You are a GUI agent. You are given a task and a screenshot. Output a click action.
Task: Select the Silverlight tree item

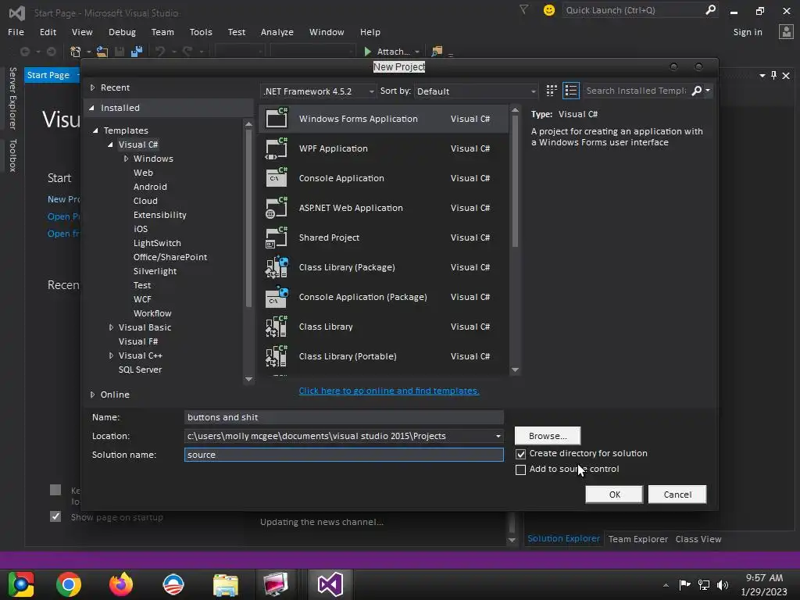(x=155, y=271)
